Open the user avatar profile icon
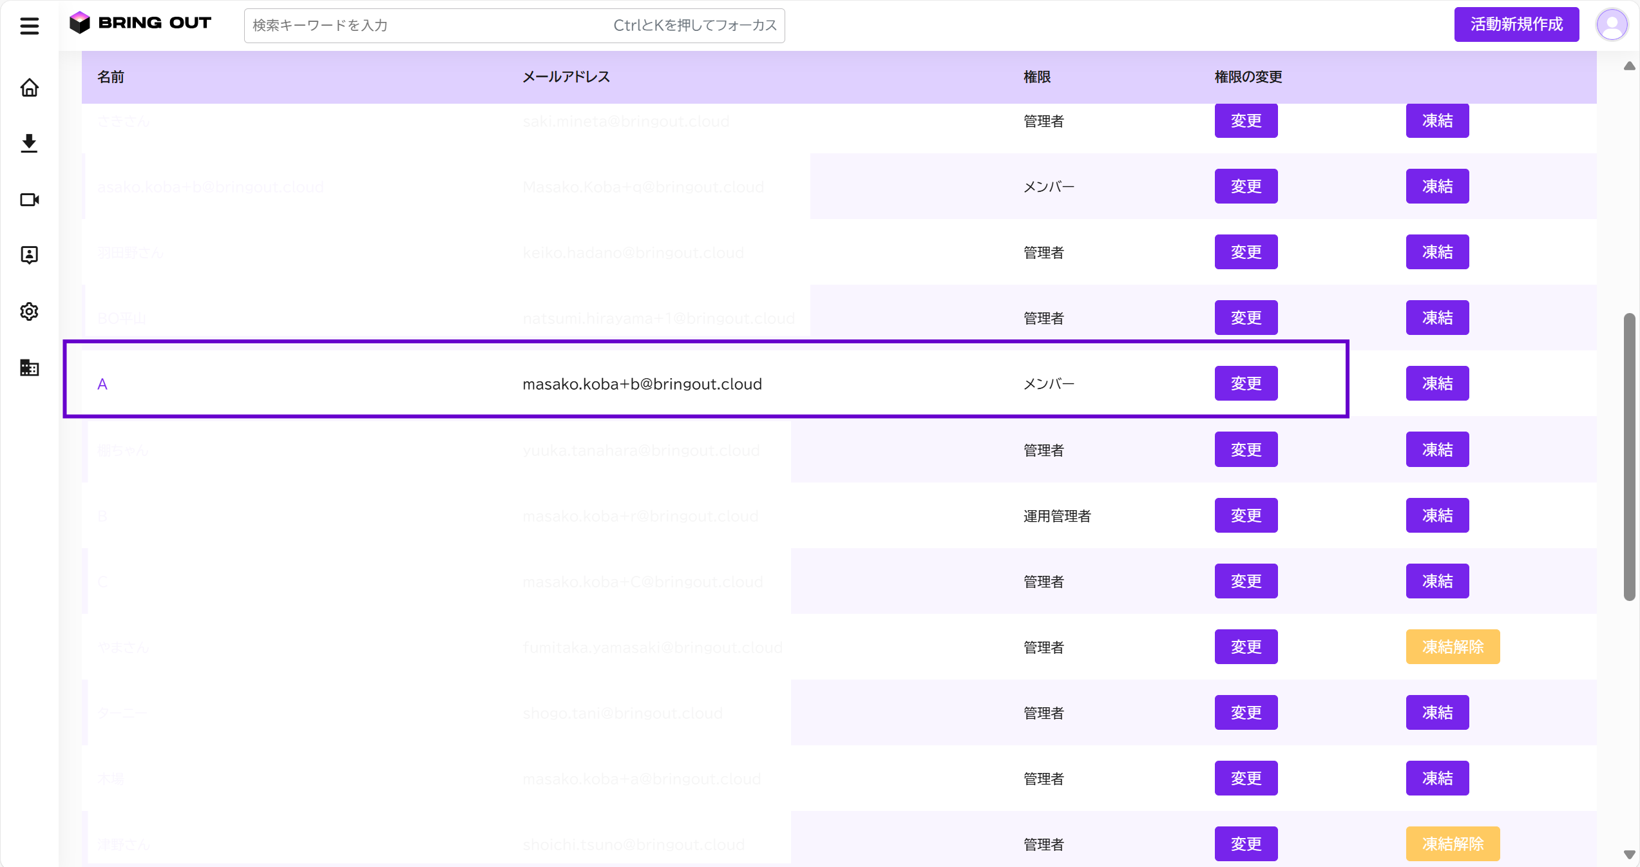Viewport: 1640px width, 867px height. click(1612, 25)
